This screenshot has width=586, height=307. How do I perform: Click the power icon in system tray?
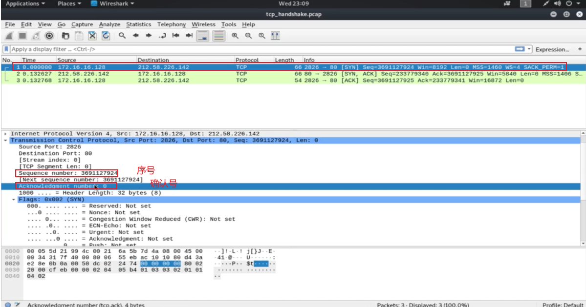tap(569, 4)
